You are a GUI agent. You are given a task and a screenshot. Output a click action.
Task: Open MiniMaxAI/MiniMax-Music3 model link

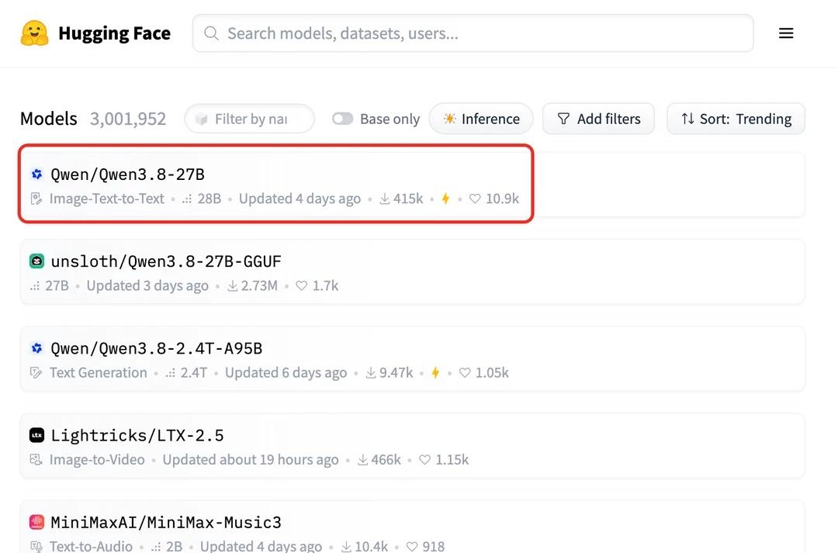click(166, 522)
